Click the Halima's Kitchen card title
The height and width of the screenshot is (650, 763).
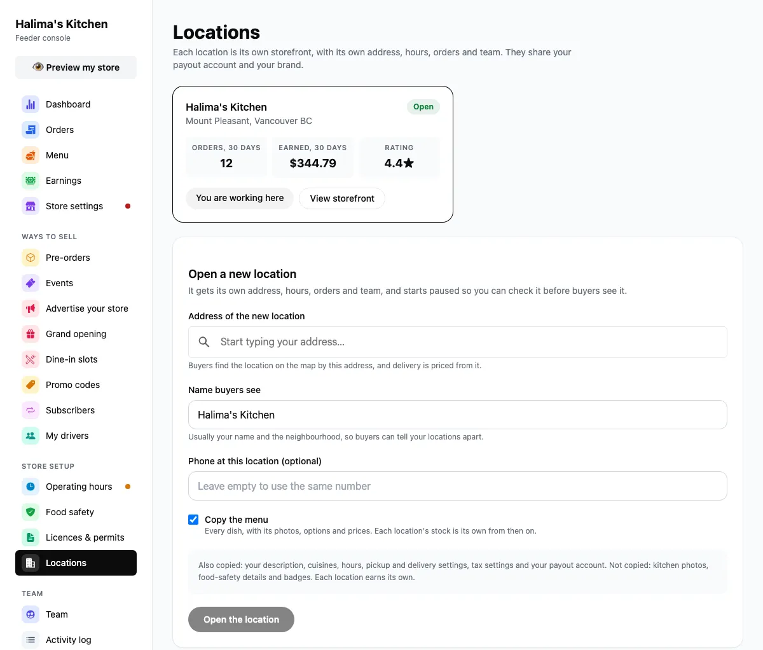(226, 107)
